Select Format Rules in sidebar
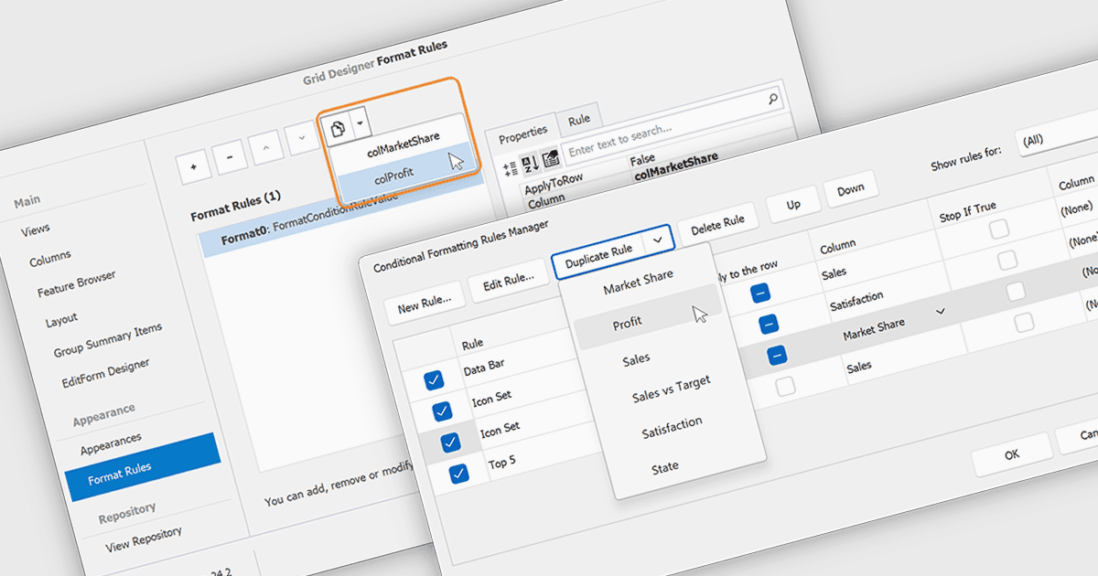Screen dimensions: 1098x576 tap(142, 466)
